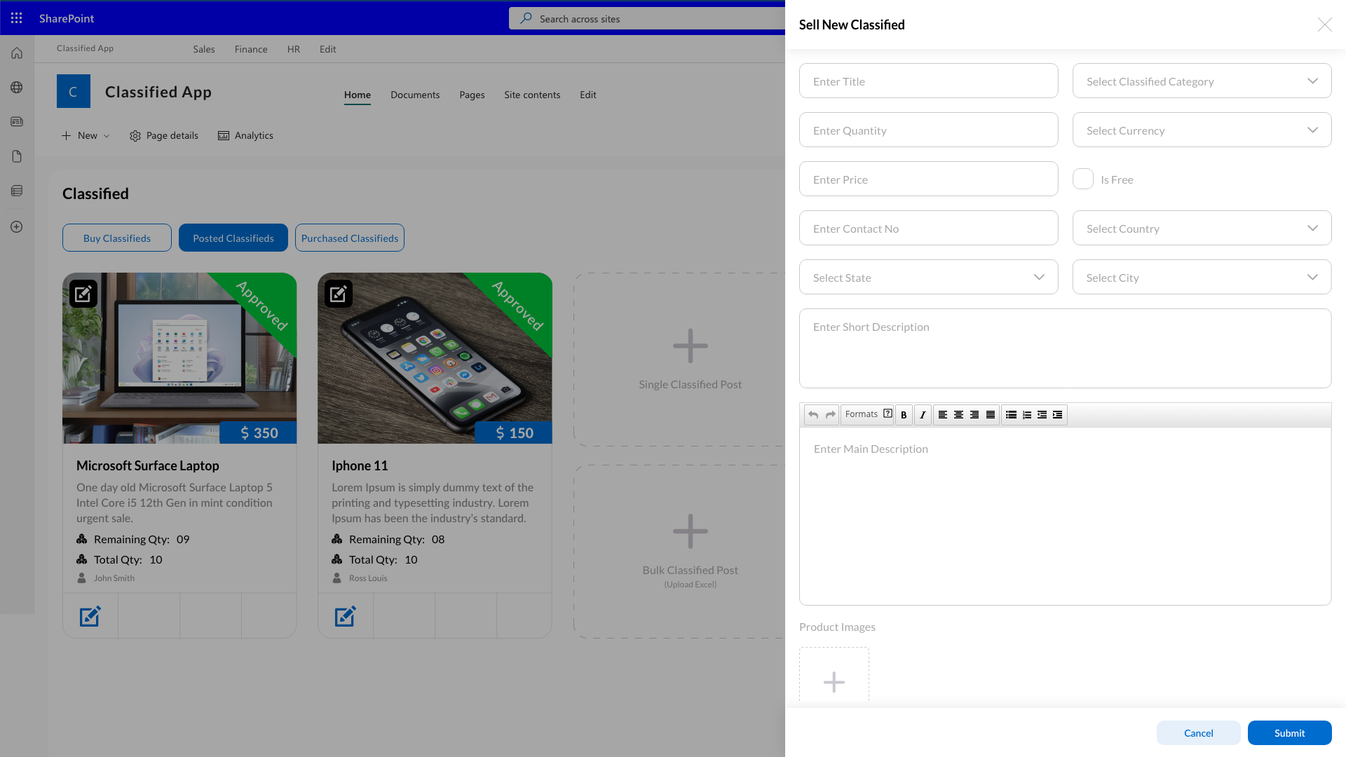The height and width of the screenshot is (757, 1346).
Task: Click bottom edit icon on Iphone 11 card
Action: (346, 616)
